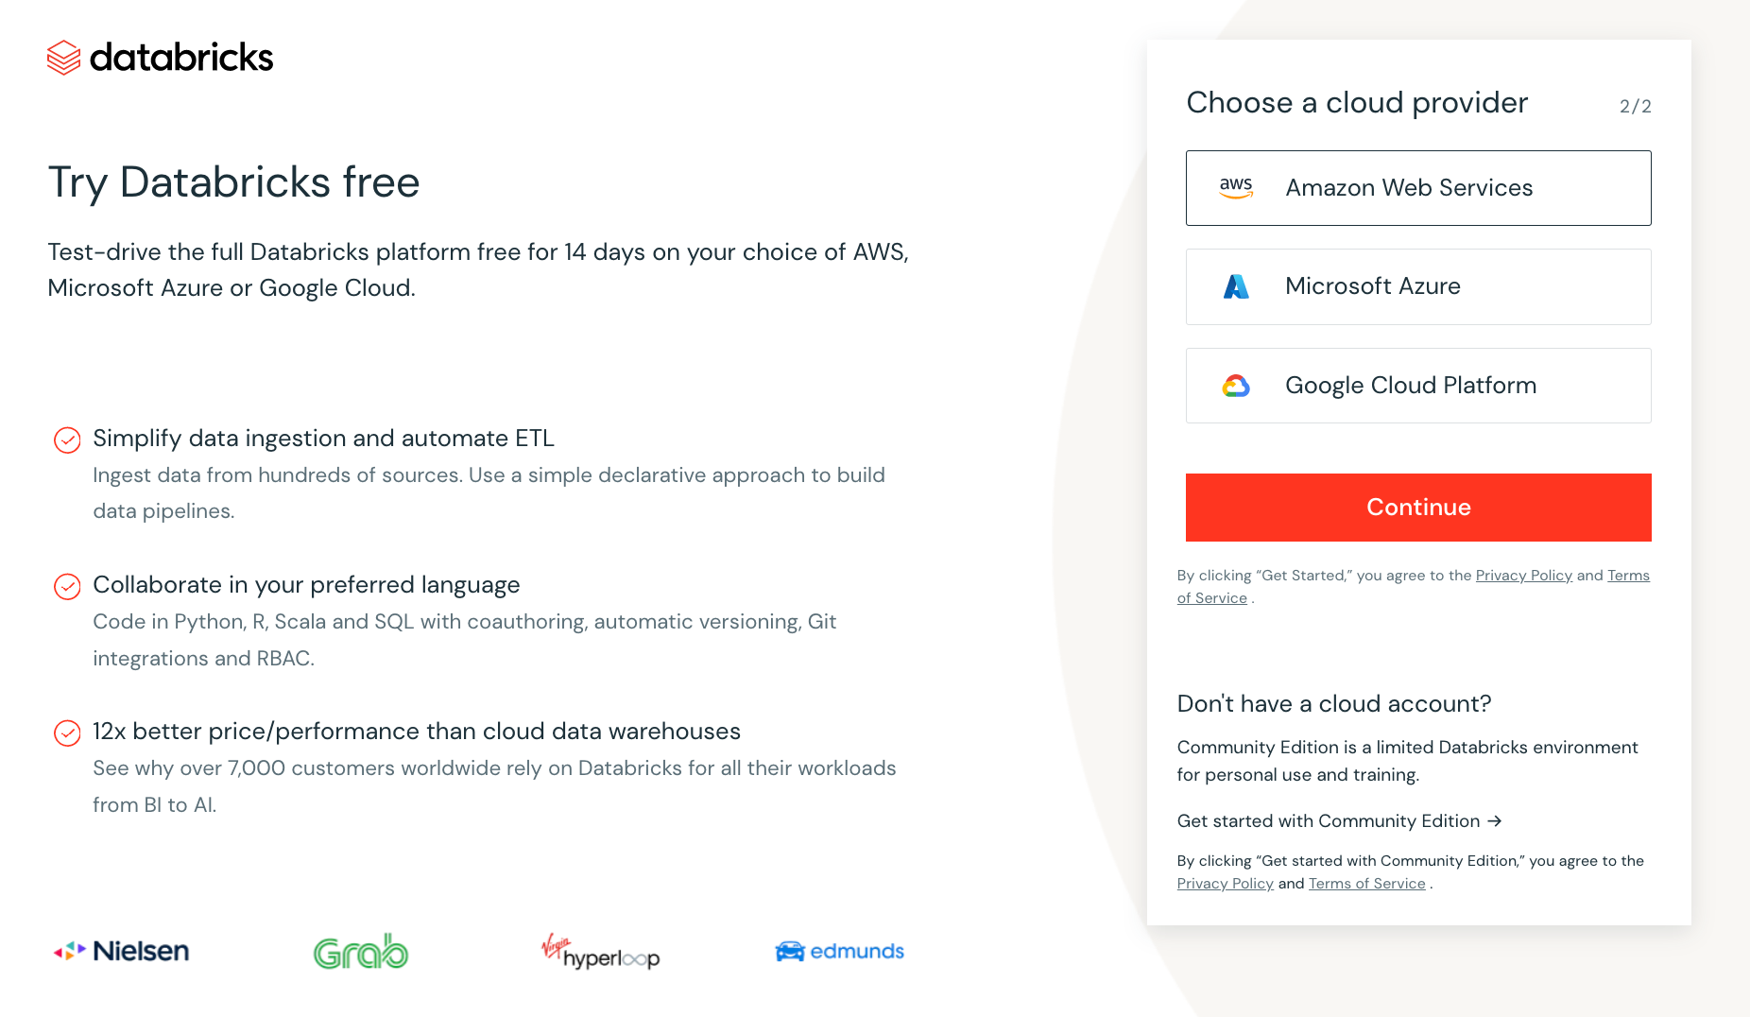
Task: Click the Nielsen logo
Action: click(x=122, y=951)
